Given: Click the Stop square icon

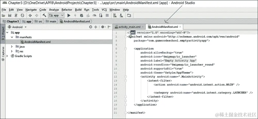Looking at the screenshot, I should click(x=107, y=15).
